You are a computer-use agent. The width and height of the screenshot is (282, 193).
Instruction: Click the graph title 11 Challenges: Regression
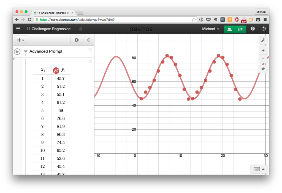[x=50, y=29]
